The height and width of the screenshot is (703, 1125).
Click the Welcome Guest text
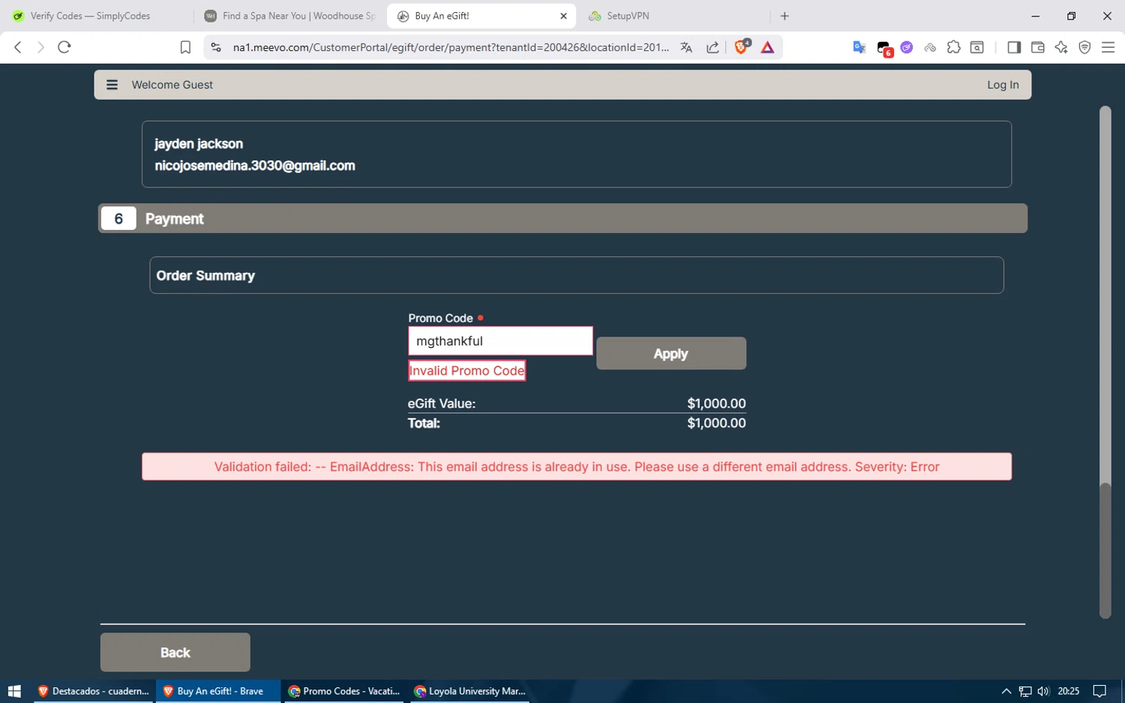pos(172,85)
